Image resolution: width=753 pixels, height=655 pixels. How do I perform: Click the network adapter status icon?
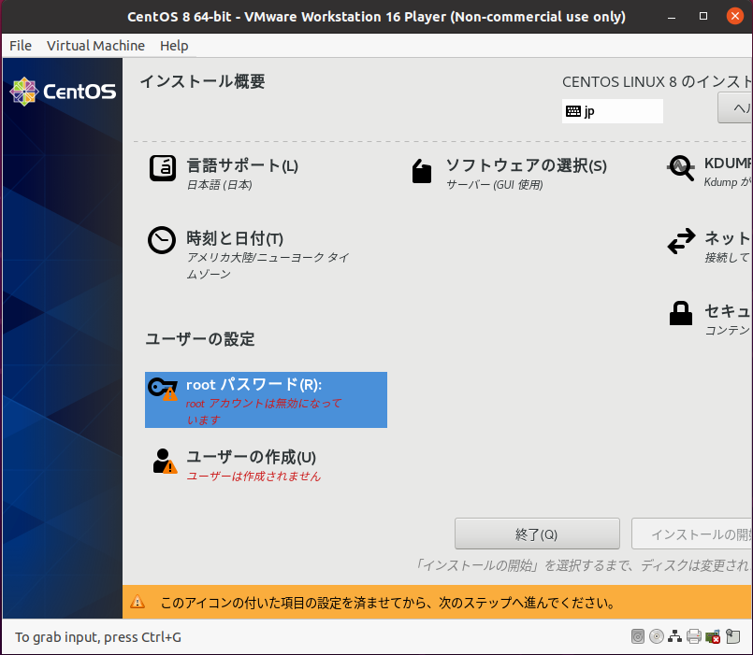tap(675, 637)
